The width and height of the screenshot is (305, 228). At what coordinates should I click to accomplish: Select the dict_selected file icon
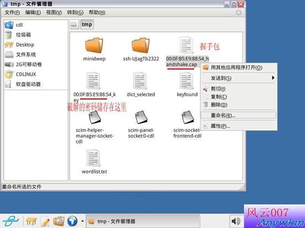[x=140, y=81]
